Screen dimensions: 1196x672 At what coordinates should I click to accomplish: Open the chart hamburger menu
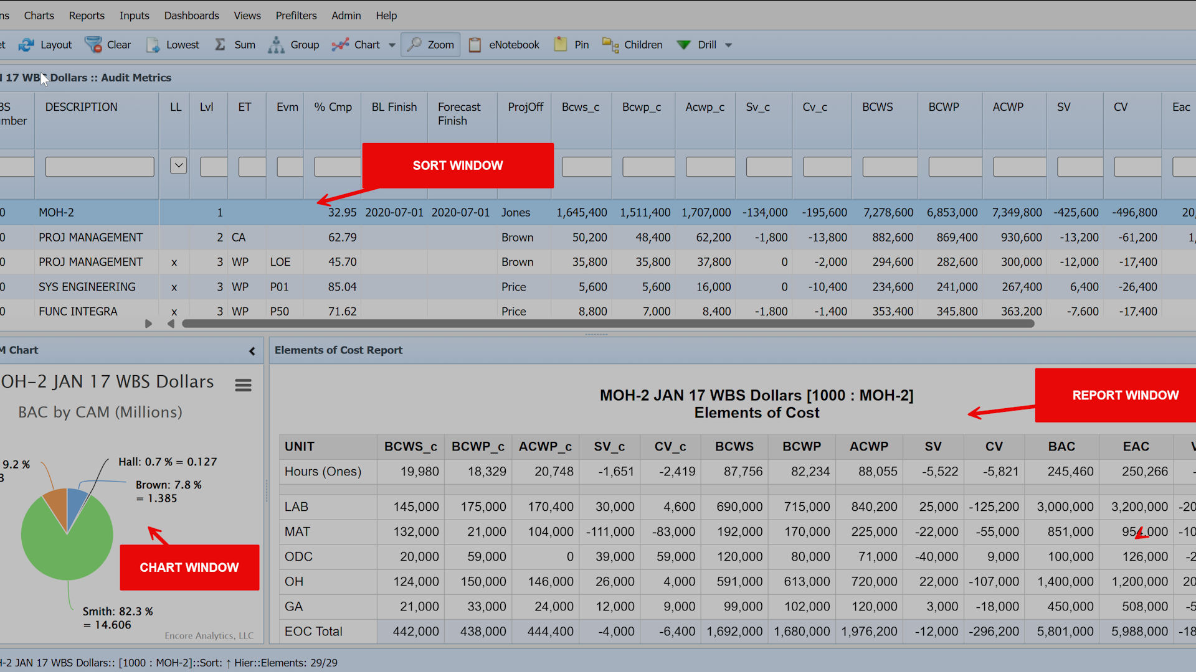coord(244,385)
